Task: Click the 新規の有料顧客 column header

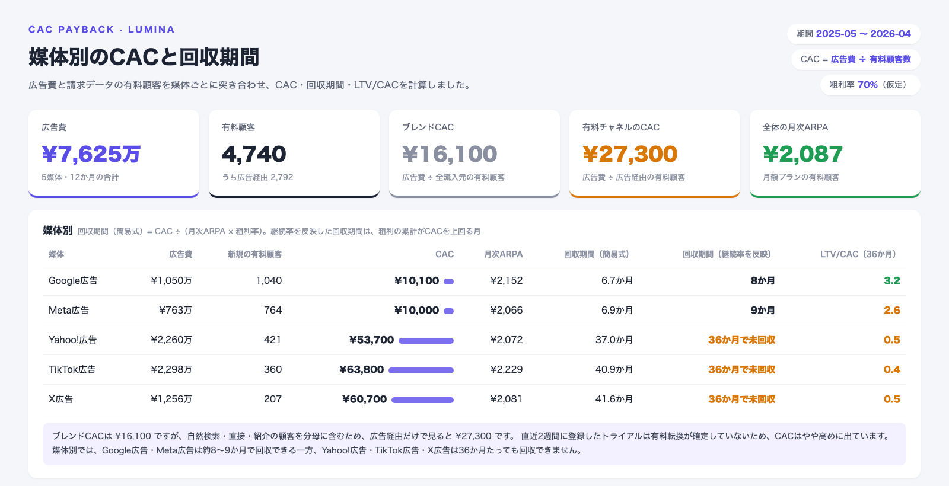Action: 254,254
